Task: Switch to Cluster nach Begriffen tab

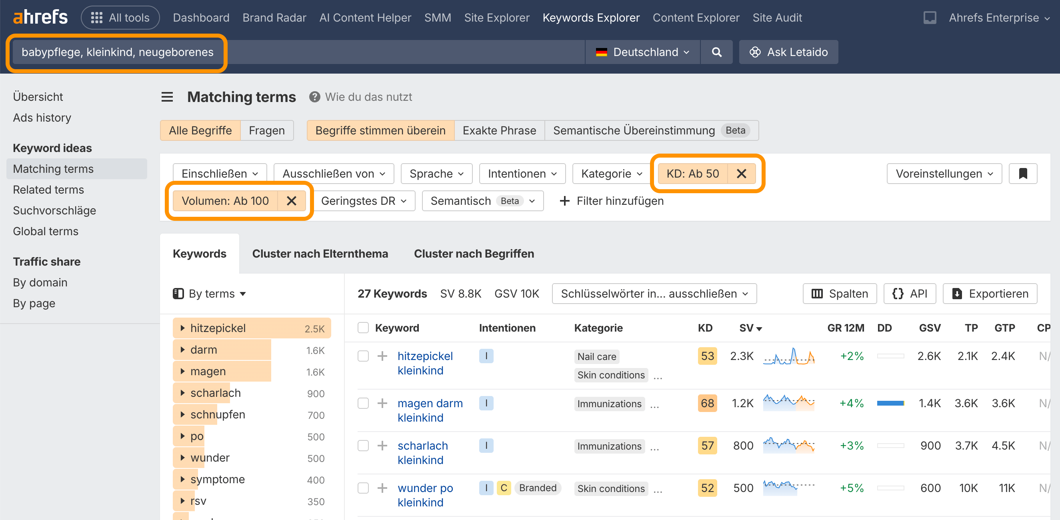Action: pyautogui.click(x=474, y=254)
